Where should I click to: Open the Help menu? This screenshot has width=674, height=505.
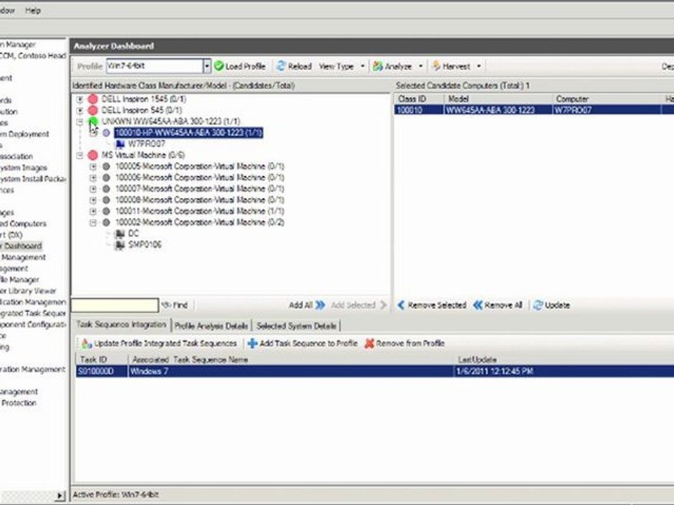pos(33,11)
